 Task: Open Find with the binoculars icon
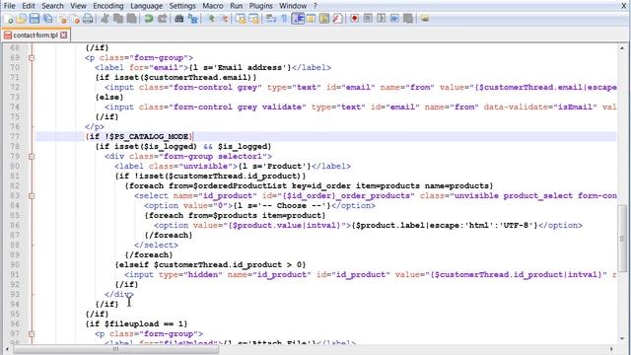(179, 19)
